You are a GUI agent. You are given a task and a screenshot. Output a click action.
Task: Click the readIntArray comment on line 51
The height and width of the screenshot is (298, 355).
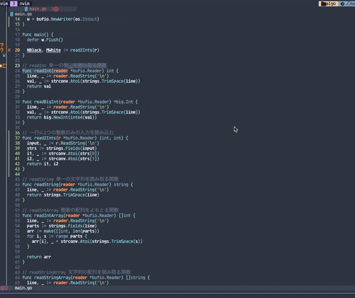(x=71, y=211)
